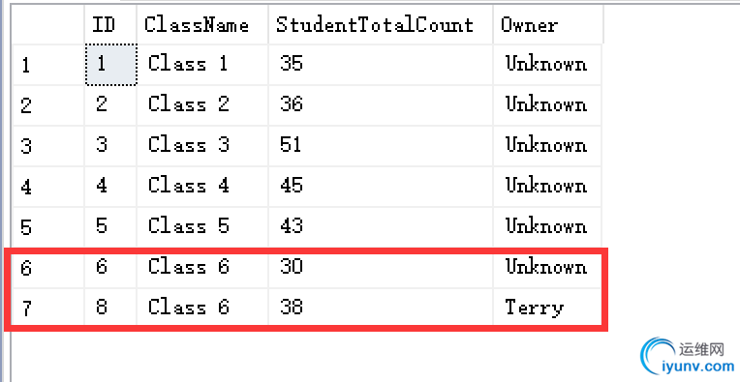Image resolution: width=740 pixels, height=382 pixels.
Task: Click the ClassName column header
Action: pos(202,24)
